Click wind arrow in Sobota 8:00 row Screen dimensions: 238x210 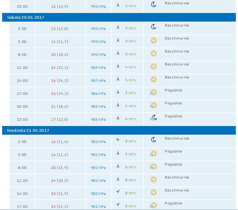(x=118, y=53)
